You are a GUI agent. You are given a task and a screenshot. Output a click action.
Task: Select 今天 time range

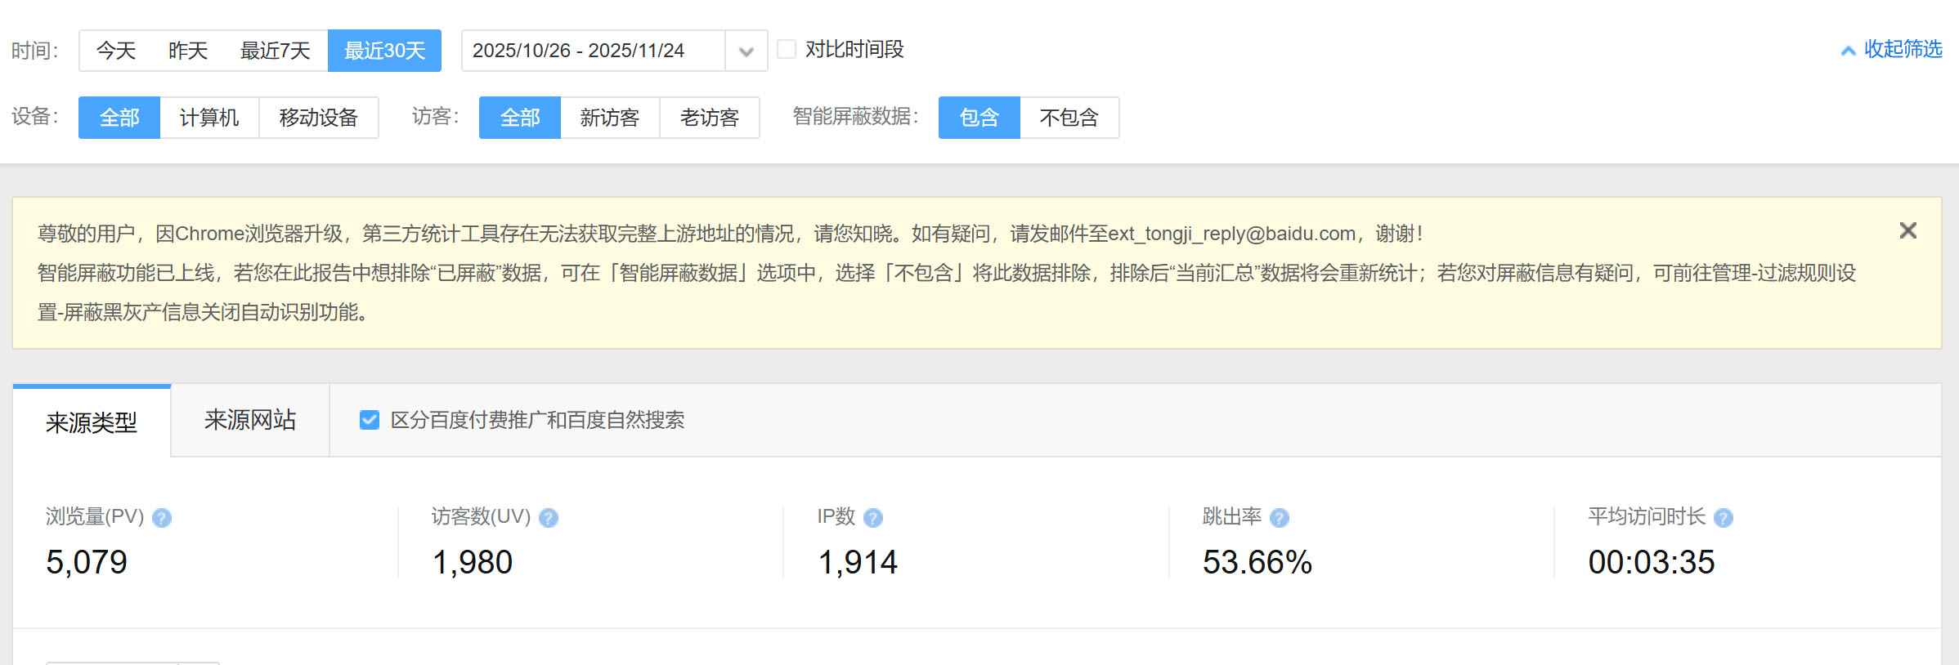pyautogui.click(x=116, y=51)
